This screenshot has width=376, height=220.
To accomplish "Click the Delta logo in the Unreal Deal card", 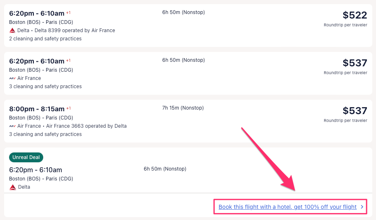I will pos(13,187).
